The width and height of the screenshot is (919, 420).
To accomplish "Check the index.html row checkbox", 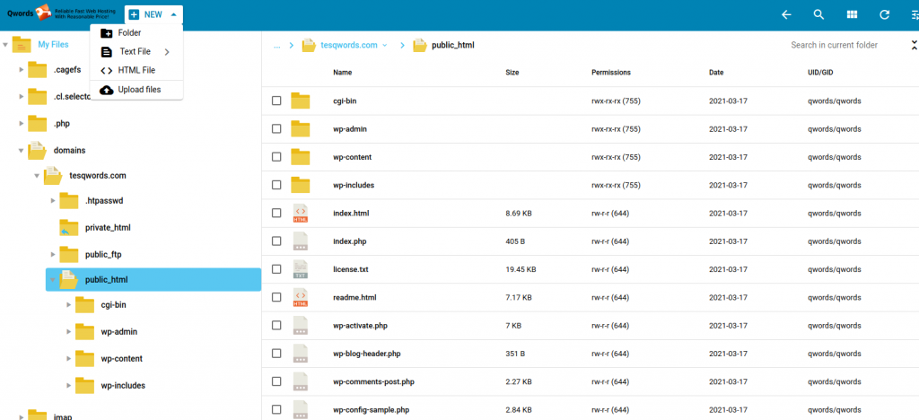I will (276, 214).
